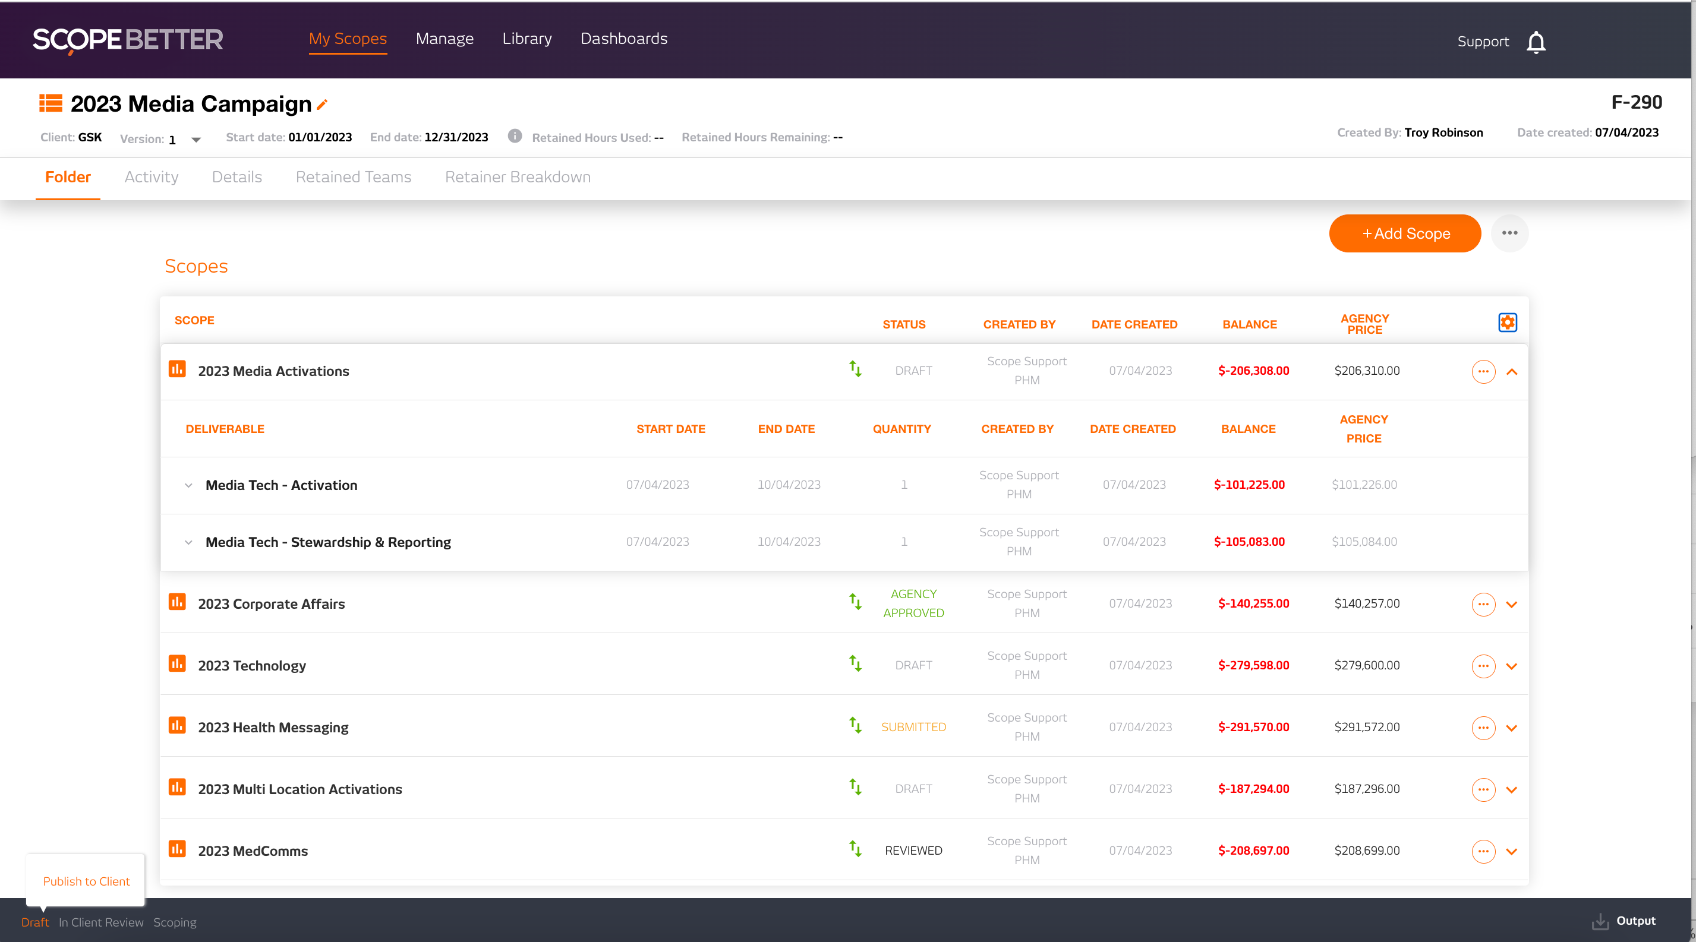Switch to the Activity tab
The image size is (1696, 942).
[x=151, y=176]
